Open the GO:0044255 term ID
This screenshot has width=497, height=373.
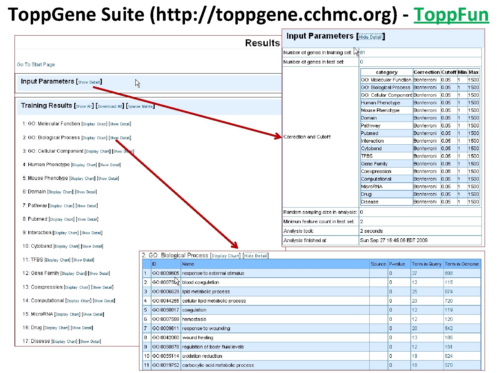(166, 301)
